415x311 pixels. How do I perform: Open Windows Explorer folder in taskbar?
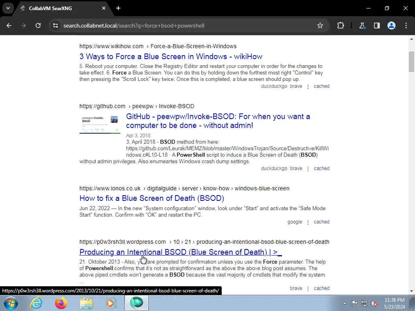(x=86, y=303)
